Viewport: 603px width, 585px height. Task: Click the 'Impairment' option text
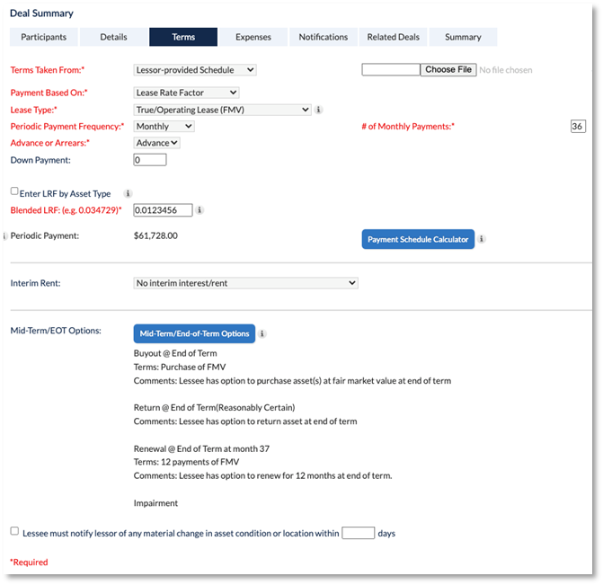tap(155, 503)
